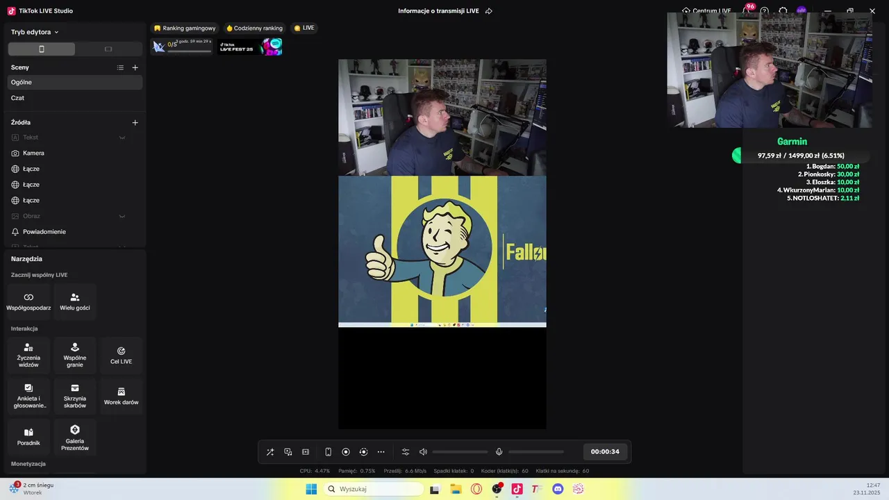Select the Czat scene

click(75, 98)
